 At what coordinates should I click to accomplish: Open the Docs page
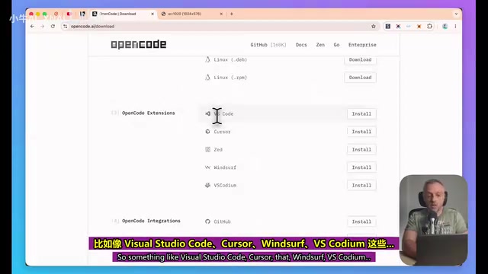tap(301, 45)
